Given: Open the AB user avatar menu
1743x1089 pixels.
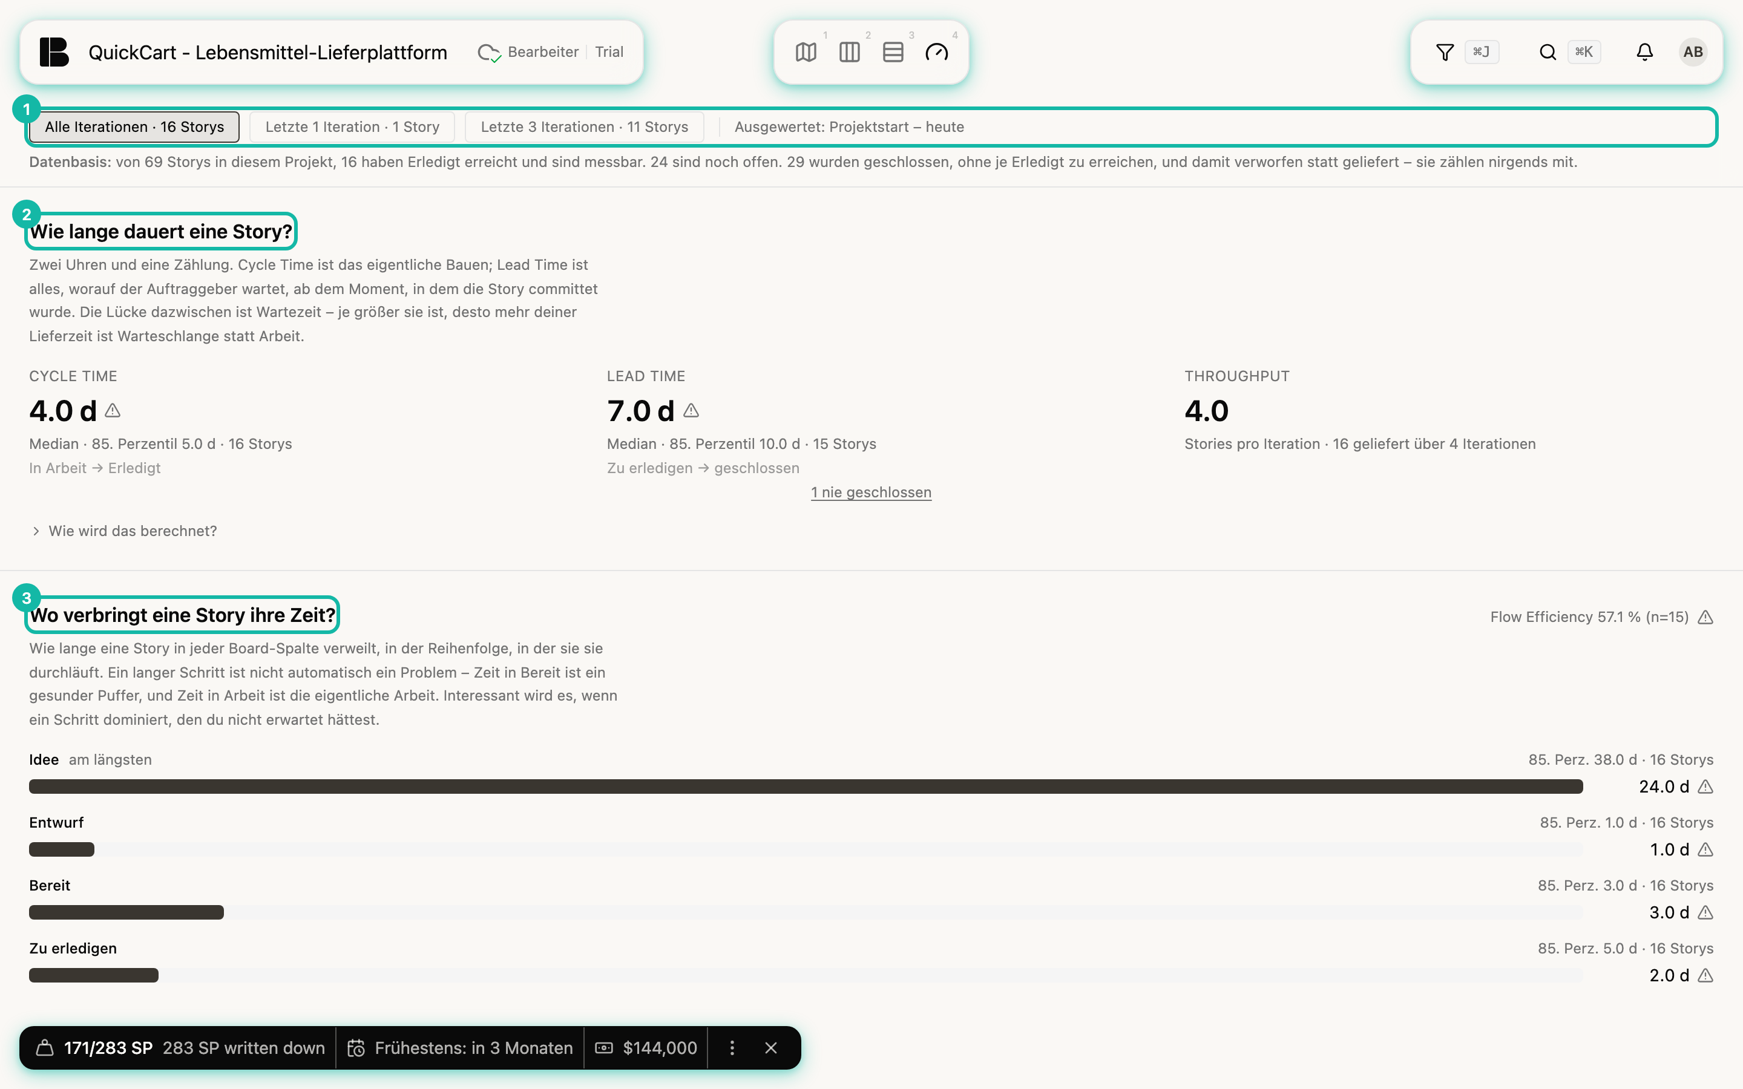Looking at the screenshot, I should pos(1693,52).
